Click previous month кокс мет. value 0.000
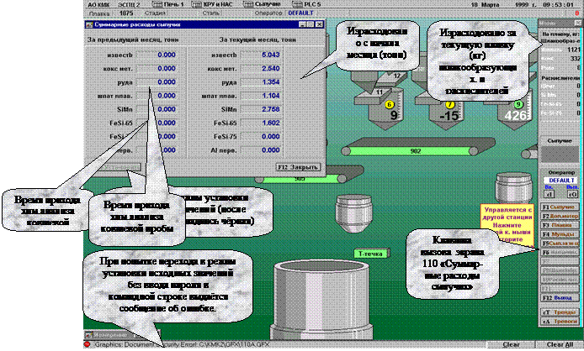584x351 pixels. coord(157,68)
